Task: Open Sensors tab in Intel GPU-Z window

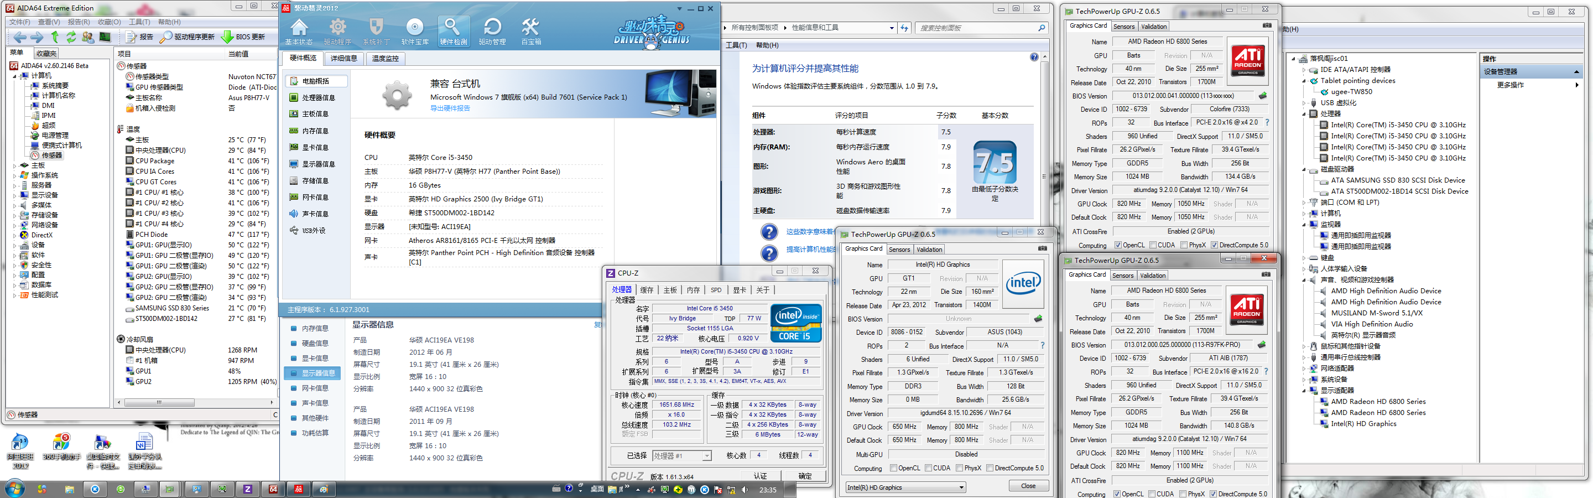Action: click(x=899, y=250)
